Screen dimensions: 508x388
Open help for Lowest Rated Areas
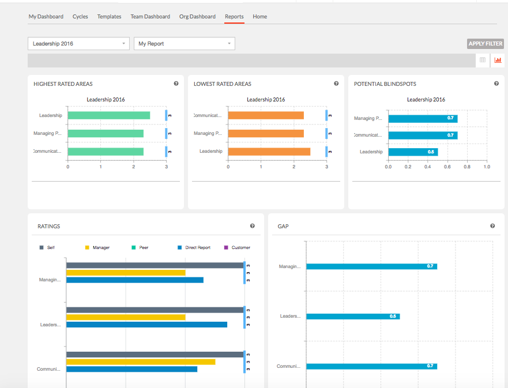[336, 84]
